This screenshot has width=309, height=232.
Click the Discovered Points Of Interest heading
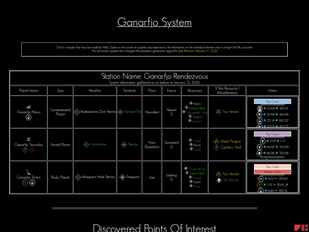(x=154, y=227)
